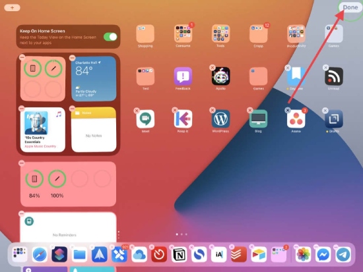Delete Day One with its X badge

(x=288, y=68)
